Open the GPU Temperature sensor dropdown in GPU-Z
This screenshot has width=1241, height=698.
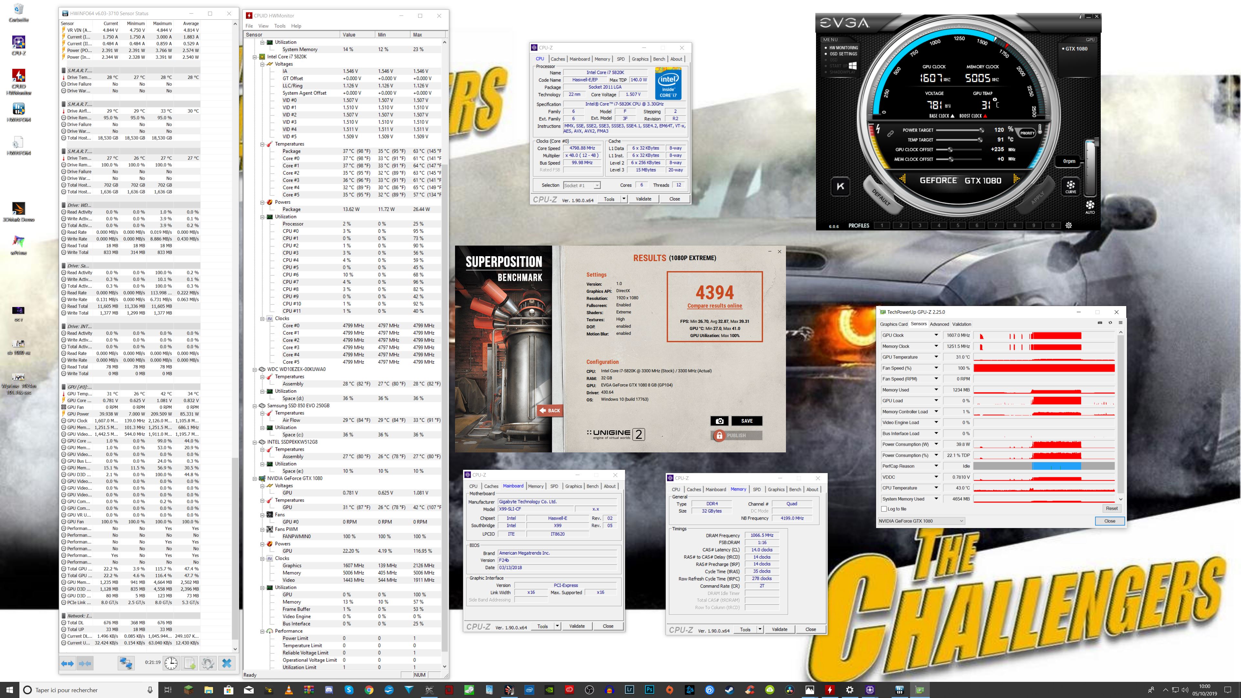936,357
